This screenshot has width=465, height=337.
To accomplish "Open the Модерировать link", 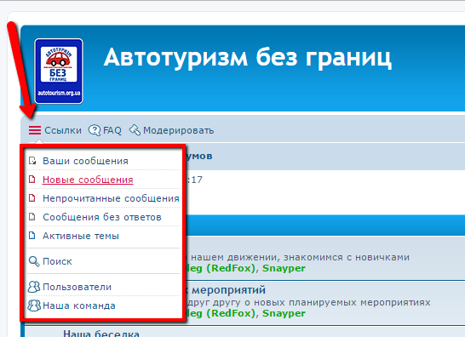I will click(x=179, y=130).
